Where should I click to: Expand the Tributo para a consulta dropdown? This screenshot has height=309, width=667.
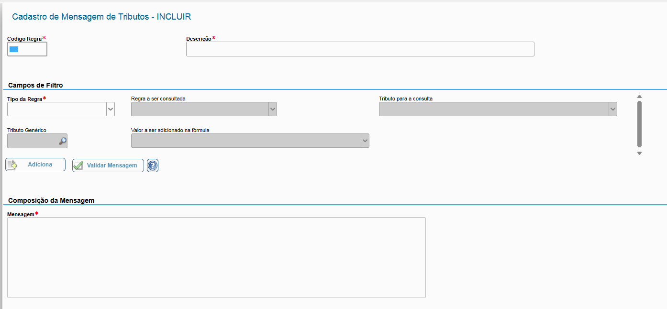612,110
